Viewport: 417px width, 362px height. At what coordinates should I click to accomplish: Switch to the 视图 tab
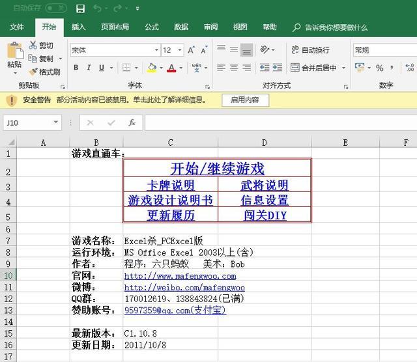240,27
